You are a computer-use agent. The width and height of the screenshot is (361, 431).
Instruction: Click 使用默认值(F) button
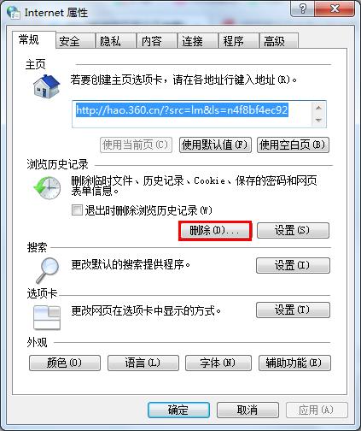[215, 145]
